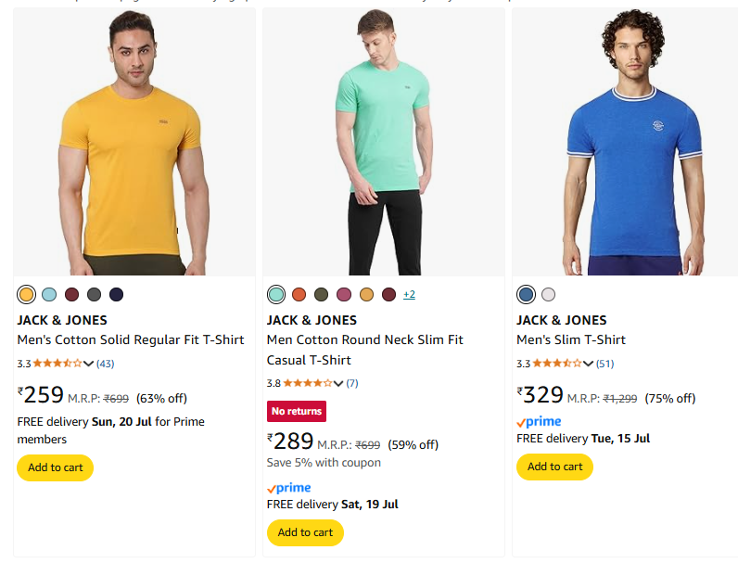Select white swatch for Men's Slim T-Shirt

pyautogui.click(x=549, y=295)
